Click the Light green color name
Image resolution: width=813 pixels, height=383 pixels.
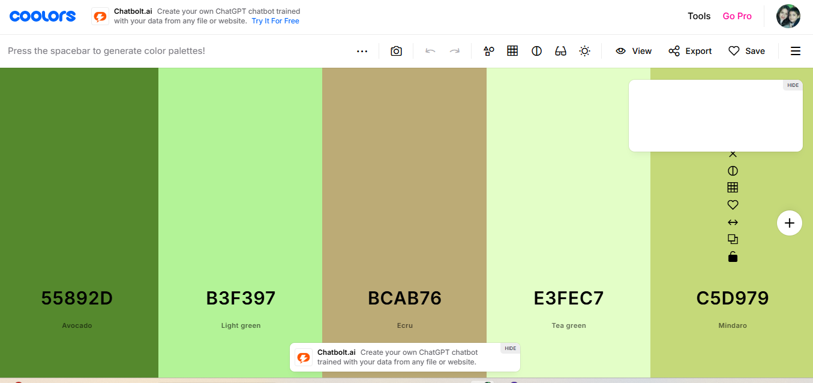[x=241, y=325]
